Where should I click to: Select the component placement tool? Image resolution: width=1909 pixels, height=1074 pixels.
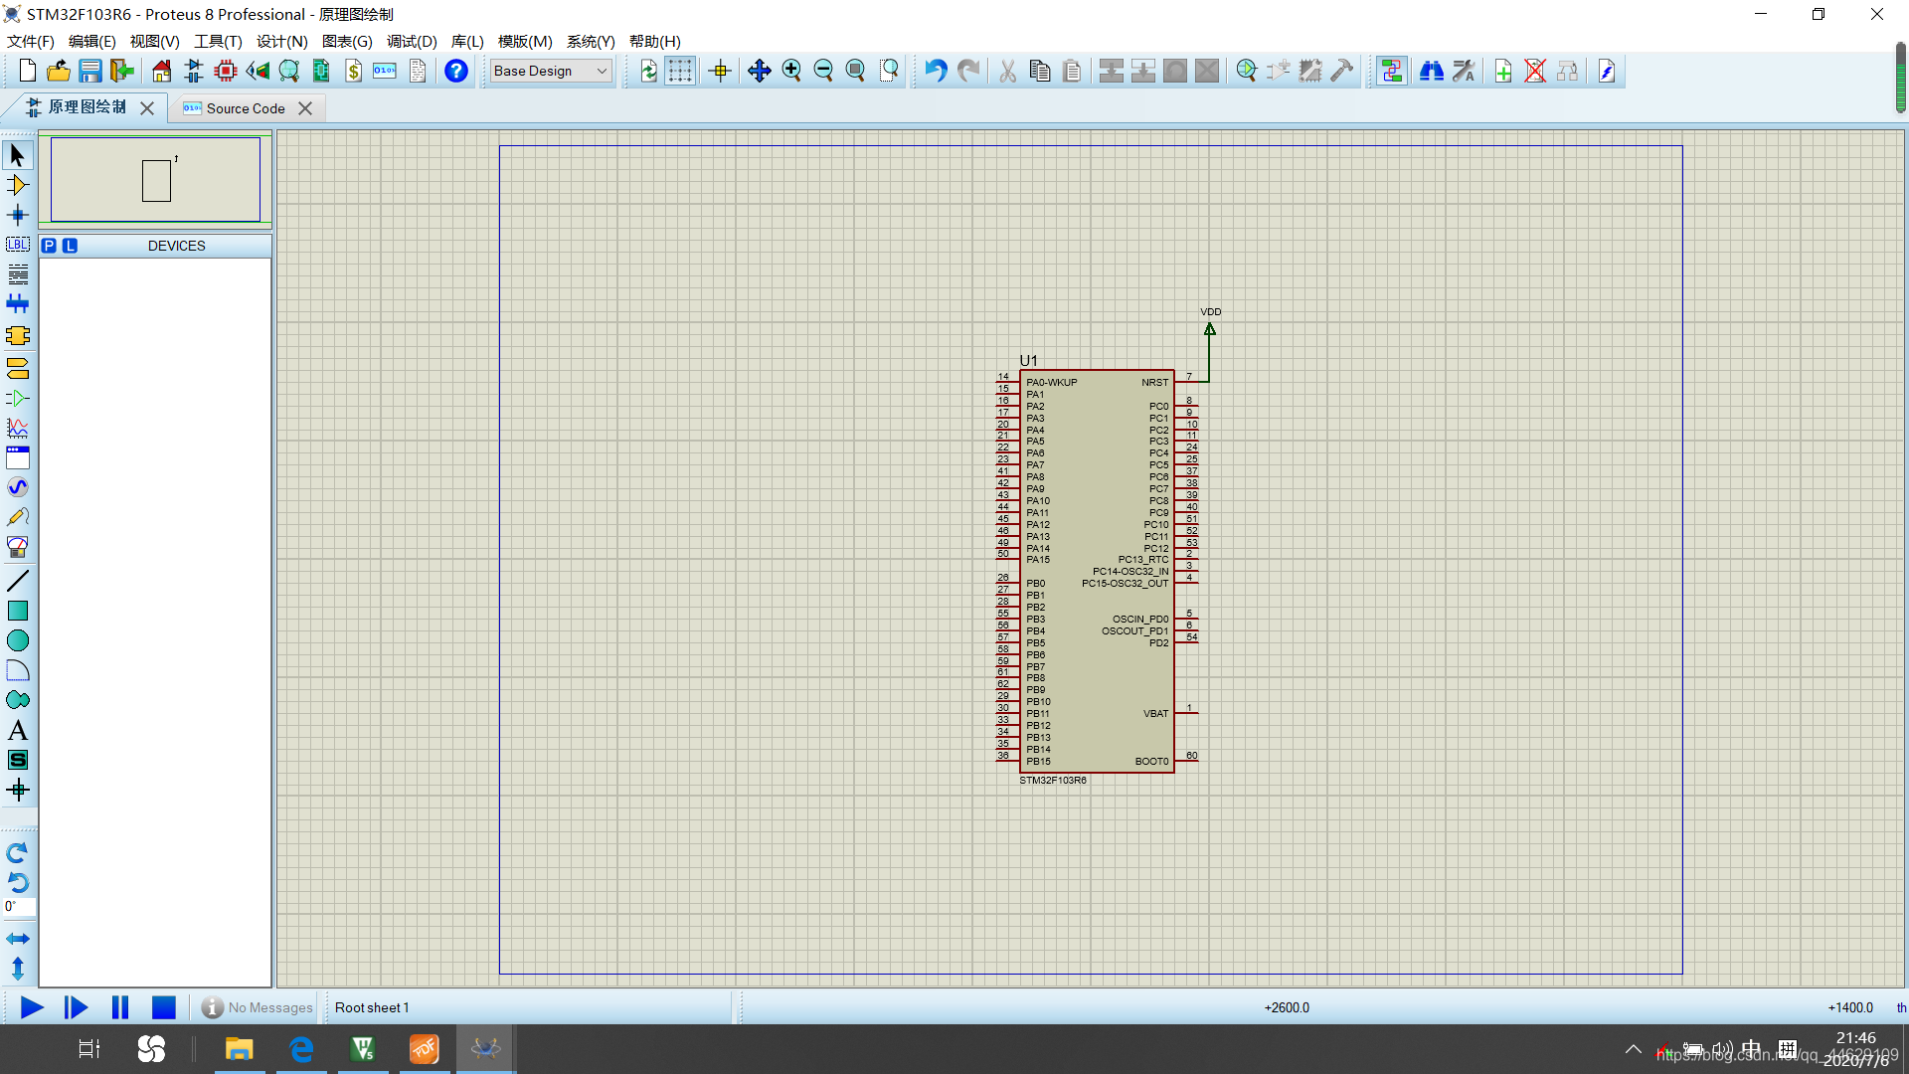pyautogui.click(x=17, y=185)
